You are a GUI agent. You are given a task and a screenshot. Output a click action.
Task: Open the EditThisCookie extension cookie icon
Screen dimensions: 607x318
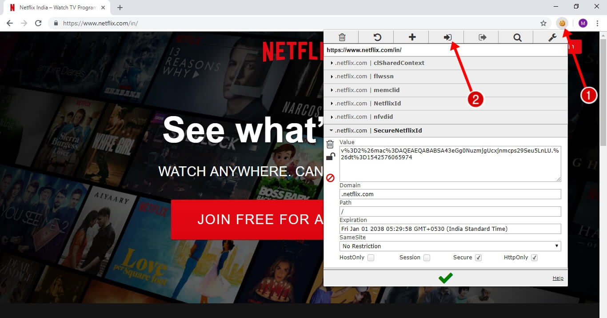(562, 23)
